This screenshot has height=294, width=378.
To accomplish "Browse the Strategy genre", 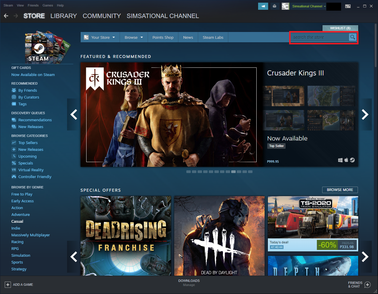I will click(x=19, y=269).
